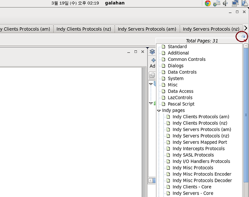
Task: Open Chrome from the system tray
Action: pyautogui.click(x=207, y=3)
